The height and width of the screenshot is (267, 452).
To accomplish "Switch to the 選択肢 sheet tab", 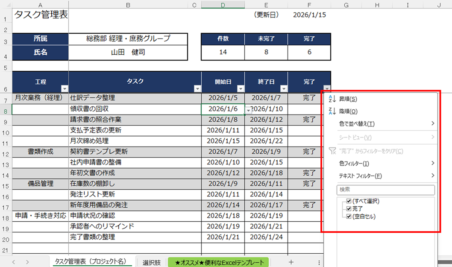I will click(x=152, y=262).
